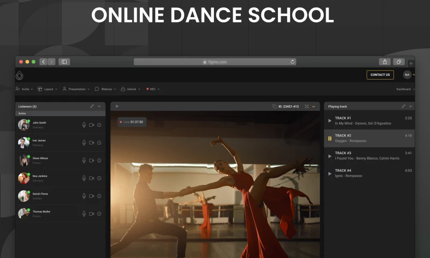Open info for Iver James
Image resolution: width=430 pixels, height=258 pixels.
99,143
